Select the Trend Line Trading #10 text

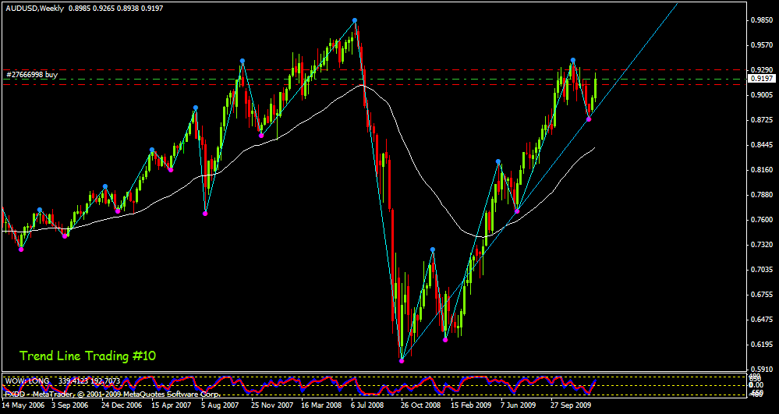click(87, 356)
